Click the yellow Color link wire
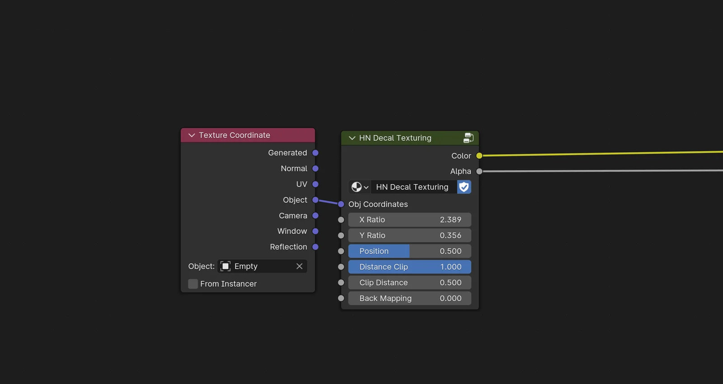Screen dimensions: 723x384 (x=603, y=154)
